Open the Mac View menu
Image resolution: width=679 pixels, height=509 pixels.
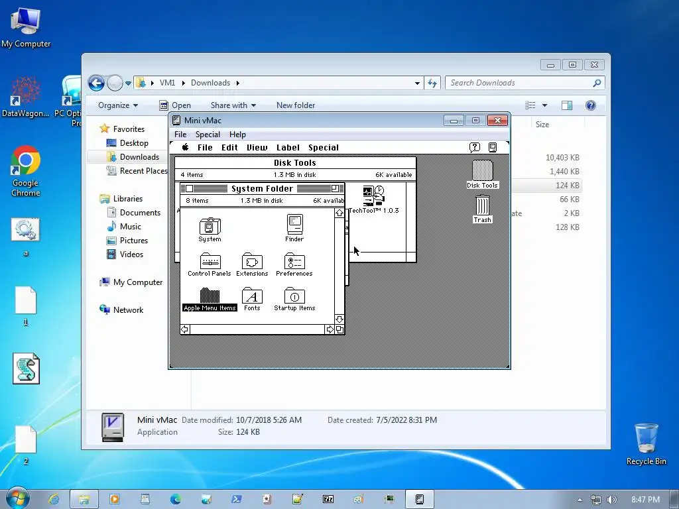click(257, 148)
